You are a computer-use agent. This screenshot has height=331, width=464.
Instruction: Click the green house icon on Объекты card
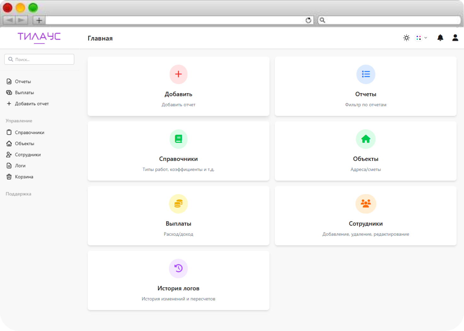[366, 139]
